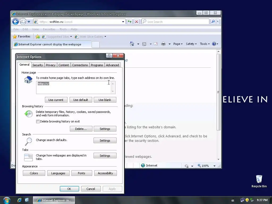Click the Home icon in command bar
Viewport: 272px width, 204px height.
(132, 44)
